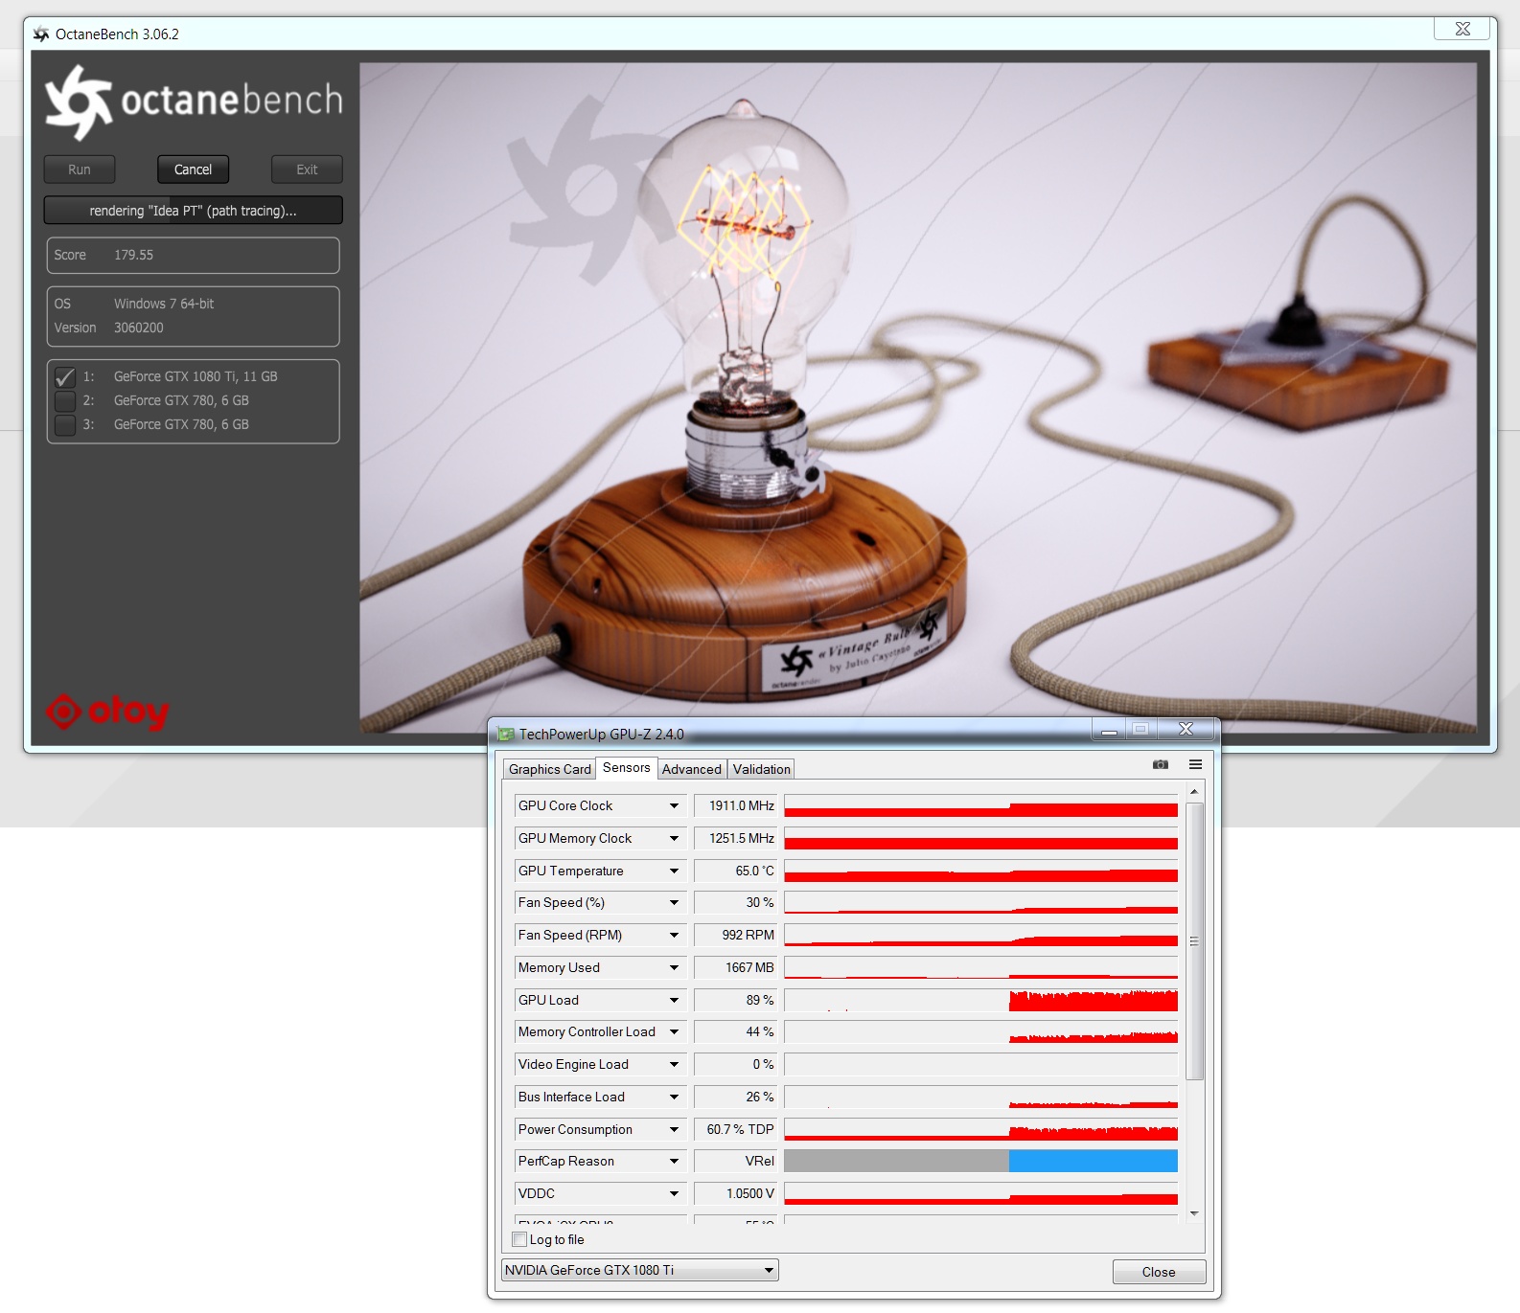Click the 89 % GPU load value
1520x1313 pixels.
click(736, 1001)
